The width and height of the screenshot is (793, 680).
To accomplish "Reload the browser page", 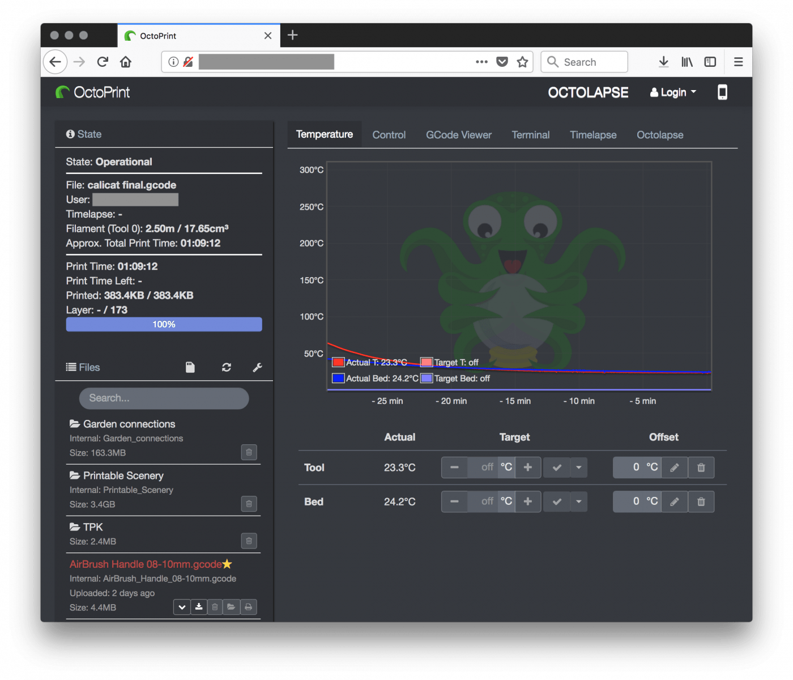I will pos(103,62).
